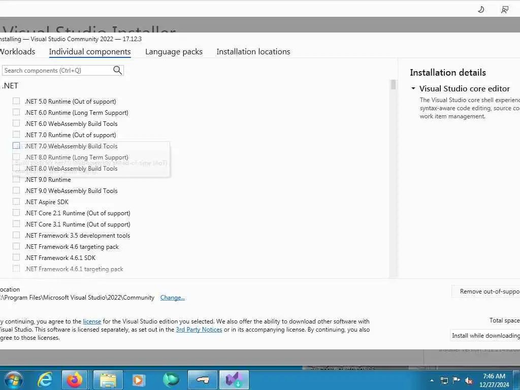Select the .NET Core 3.1 Runtime checkbox

pyautogui.click(x=16, y=224)
